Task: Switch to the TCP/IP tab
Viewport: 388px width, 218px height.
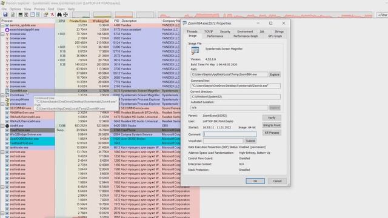Action: coord(209,31)
